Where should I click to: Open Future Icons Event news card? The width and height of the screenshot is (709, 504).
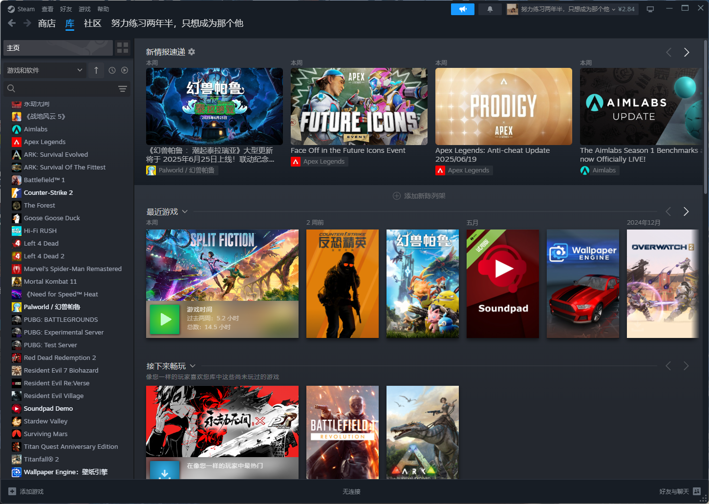tap(359, 106)
